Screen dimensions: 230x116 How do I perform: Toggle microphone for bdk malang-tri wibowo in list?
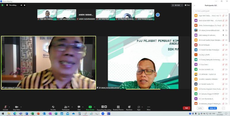(223, 35)
